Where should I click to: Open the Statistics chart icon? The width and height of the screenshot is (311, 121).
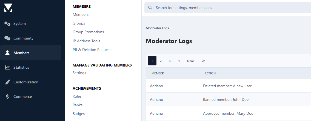click(x=7, y=67)
